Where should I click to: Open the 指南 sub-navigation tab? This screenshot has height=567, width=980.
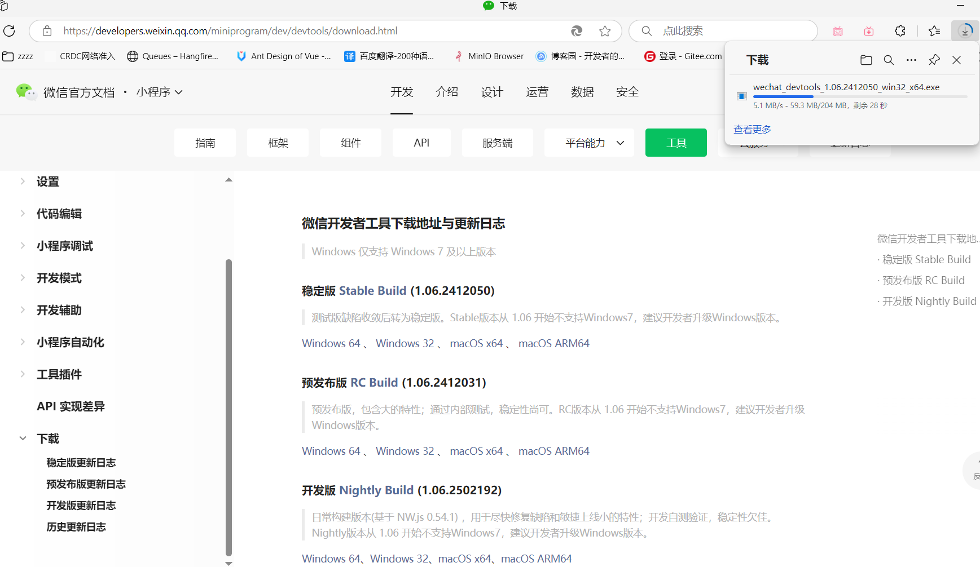coord(205,143)
